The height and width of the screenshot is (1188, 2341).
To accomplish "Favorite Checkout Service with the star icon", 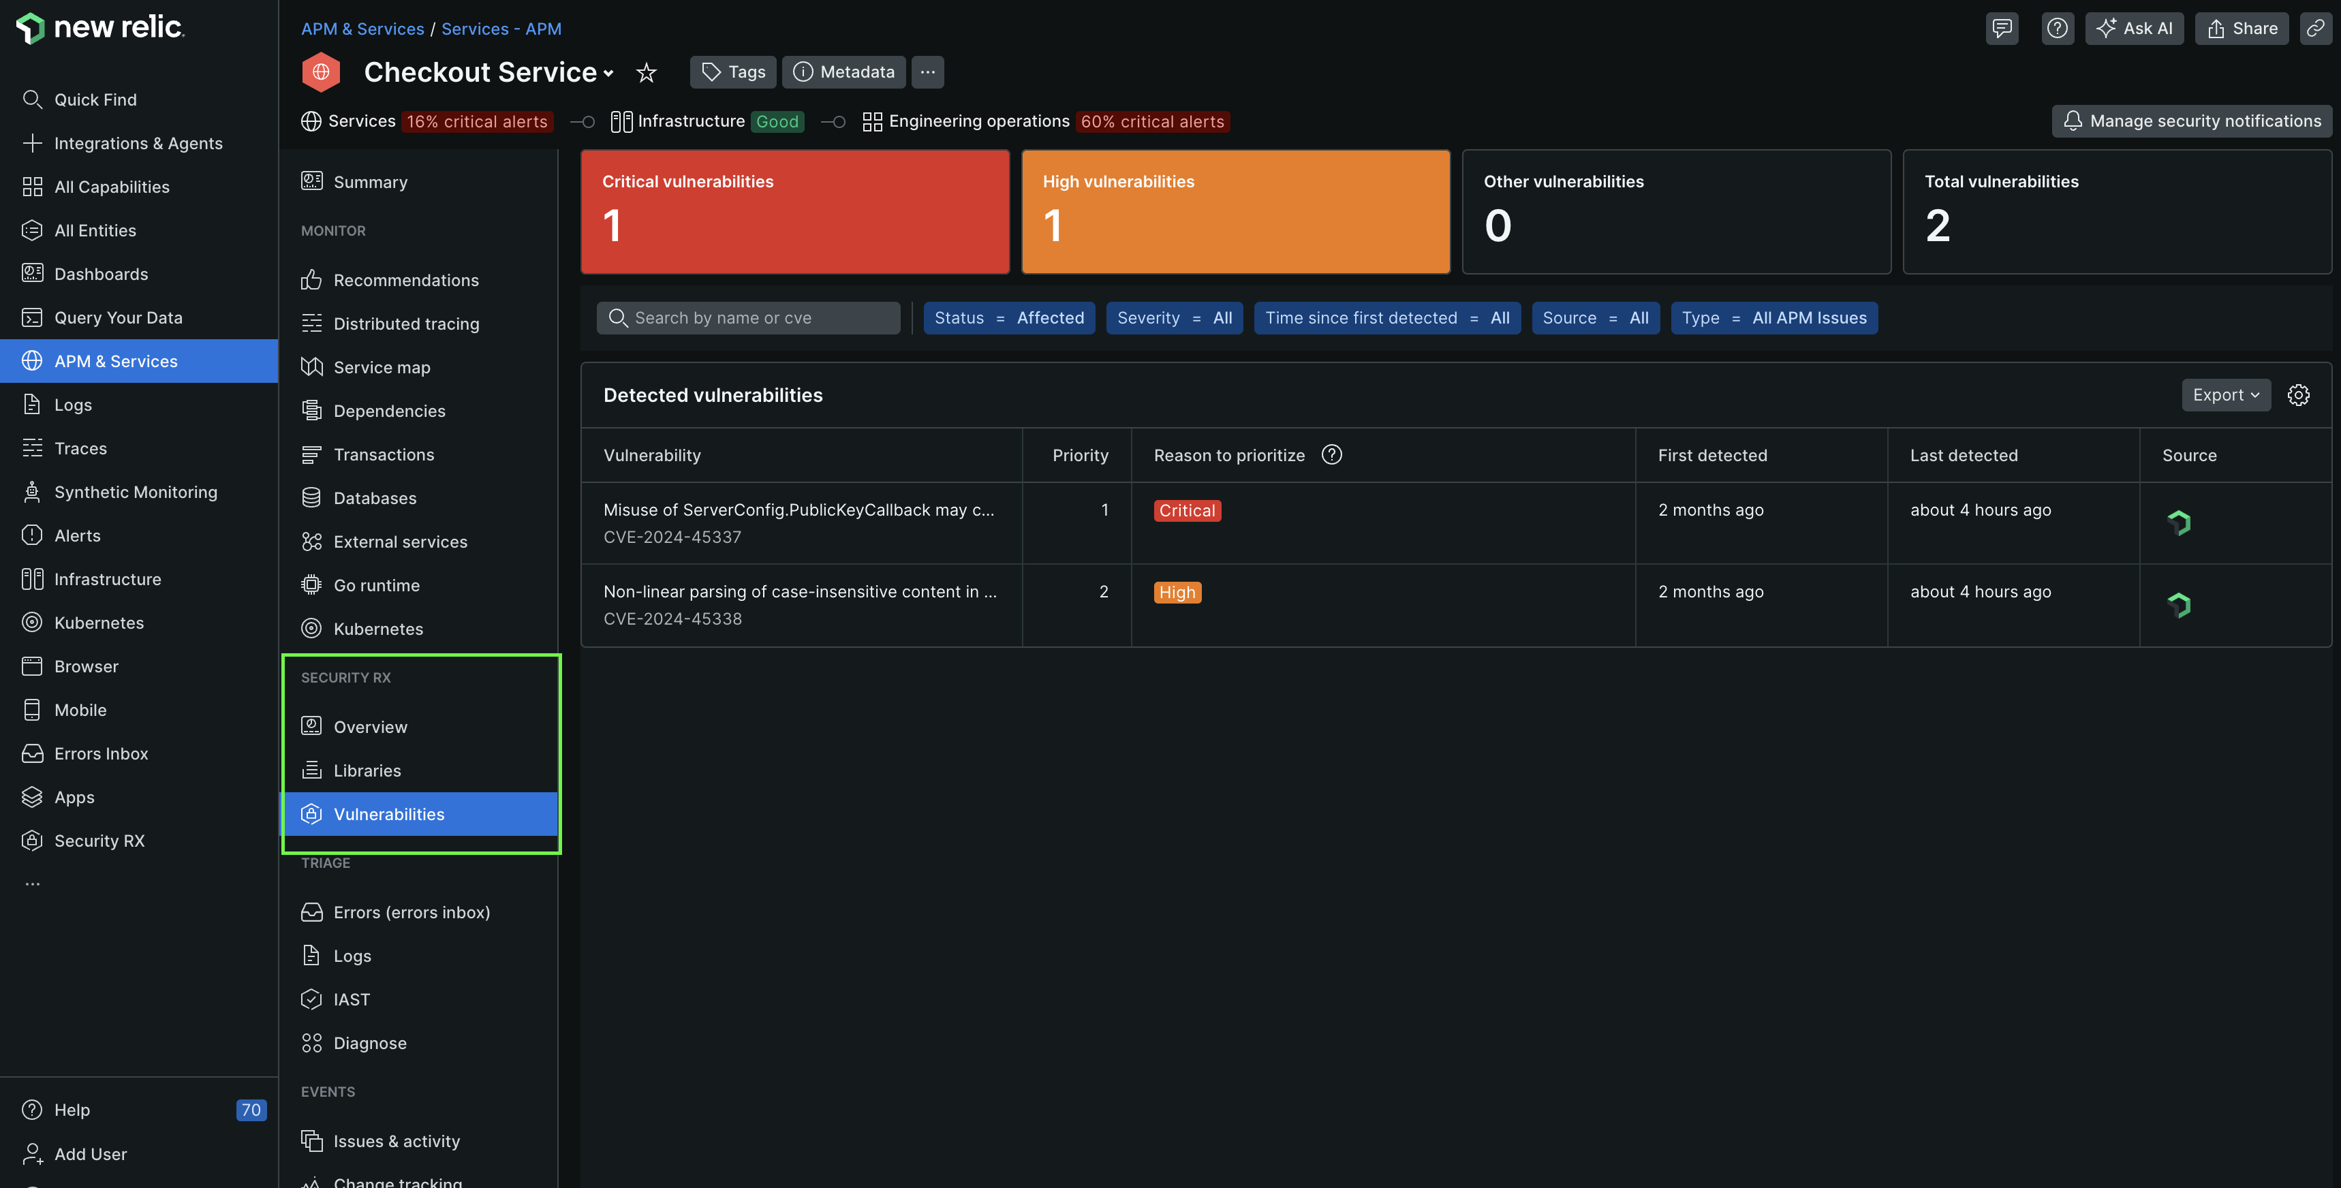I will click(x=646, y=73).
